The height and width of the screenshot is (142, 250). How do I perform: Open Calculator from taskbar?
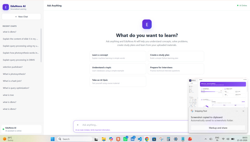point(168,139)
